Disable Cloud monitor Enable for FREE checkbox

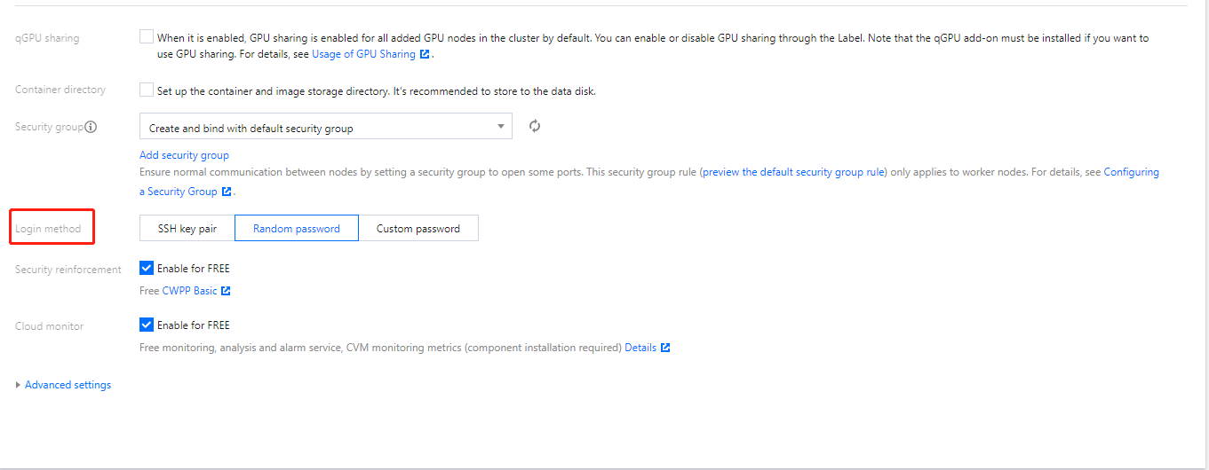point(147,325)
